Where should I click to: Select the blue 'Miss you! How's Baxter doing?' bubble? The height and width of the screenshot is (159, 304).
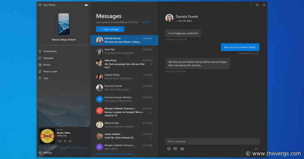pyautogui.click(x=240, y=47)
